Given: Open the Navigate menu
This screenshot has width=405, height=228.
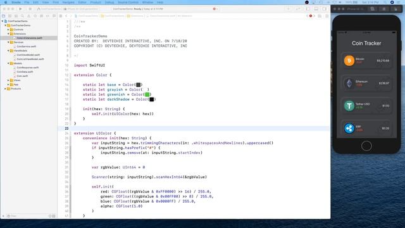Looking at the screenshot, I should click(68, 3).
